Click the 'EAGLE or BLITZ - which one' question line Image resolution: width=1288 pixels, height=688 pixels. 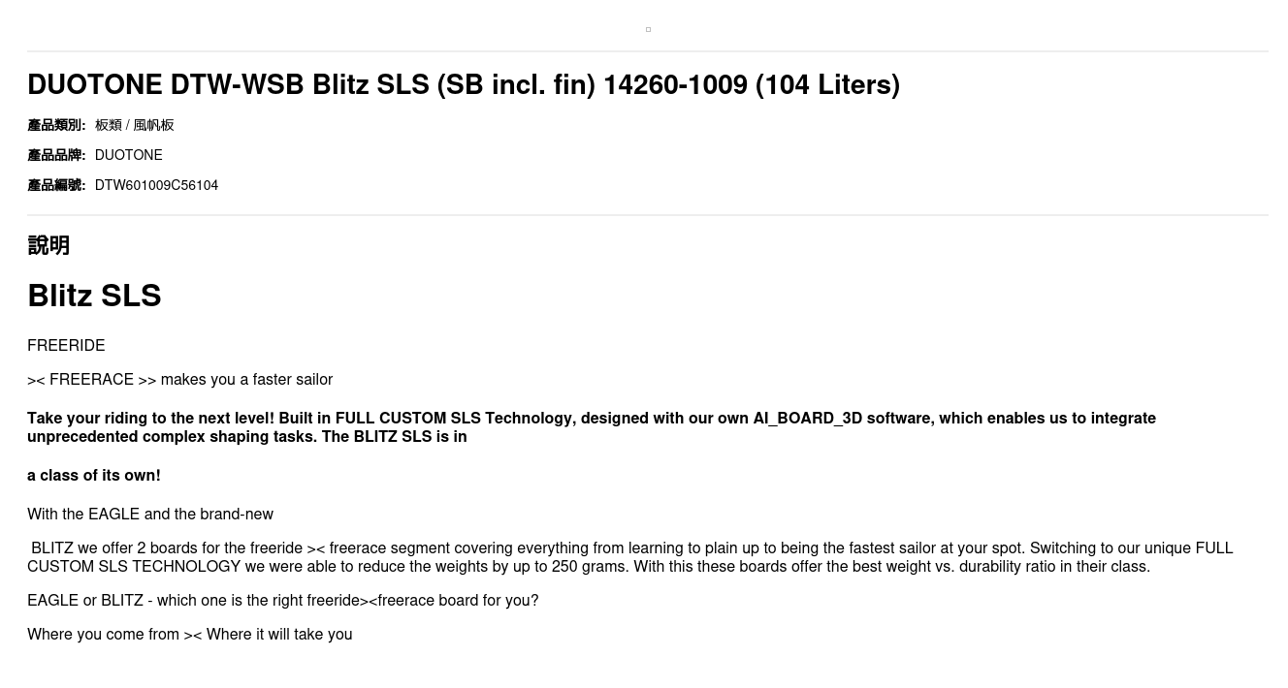point(282,601)
